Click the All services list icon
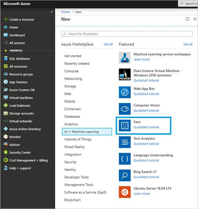 (5, 43)
